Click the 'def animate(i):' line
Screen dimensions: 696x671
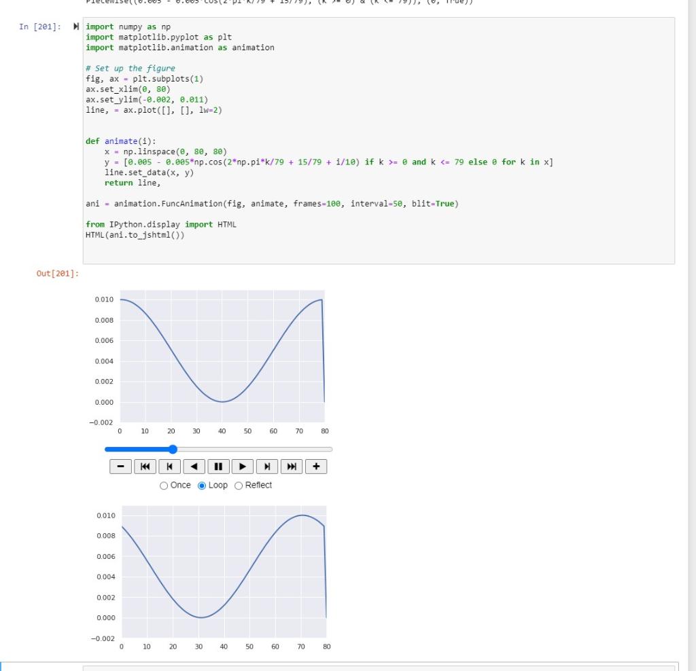click(121, 141)
